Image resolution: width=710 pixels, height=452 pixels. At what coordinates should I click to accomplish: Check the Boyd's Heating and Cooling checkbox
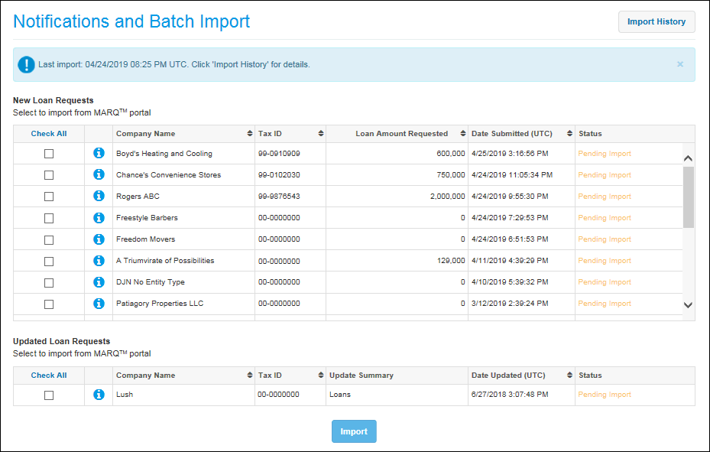point(49,154)
